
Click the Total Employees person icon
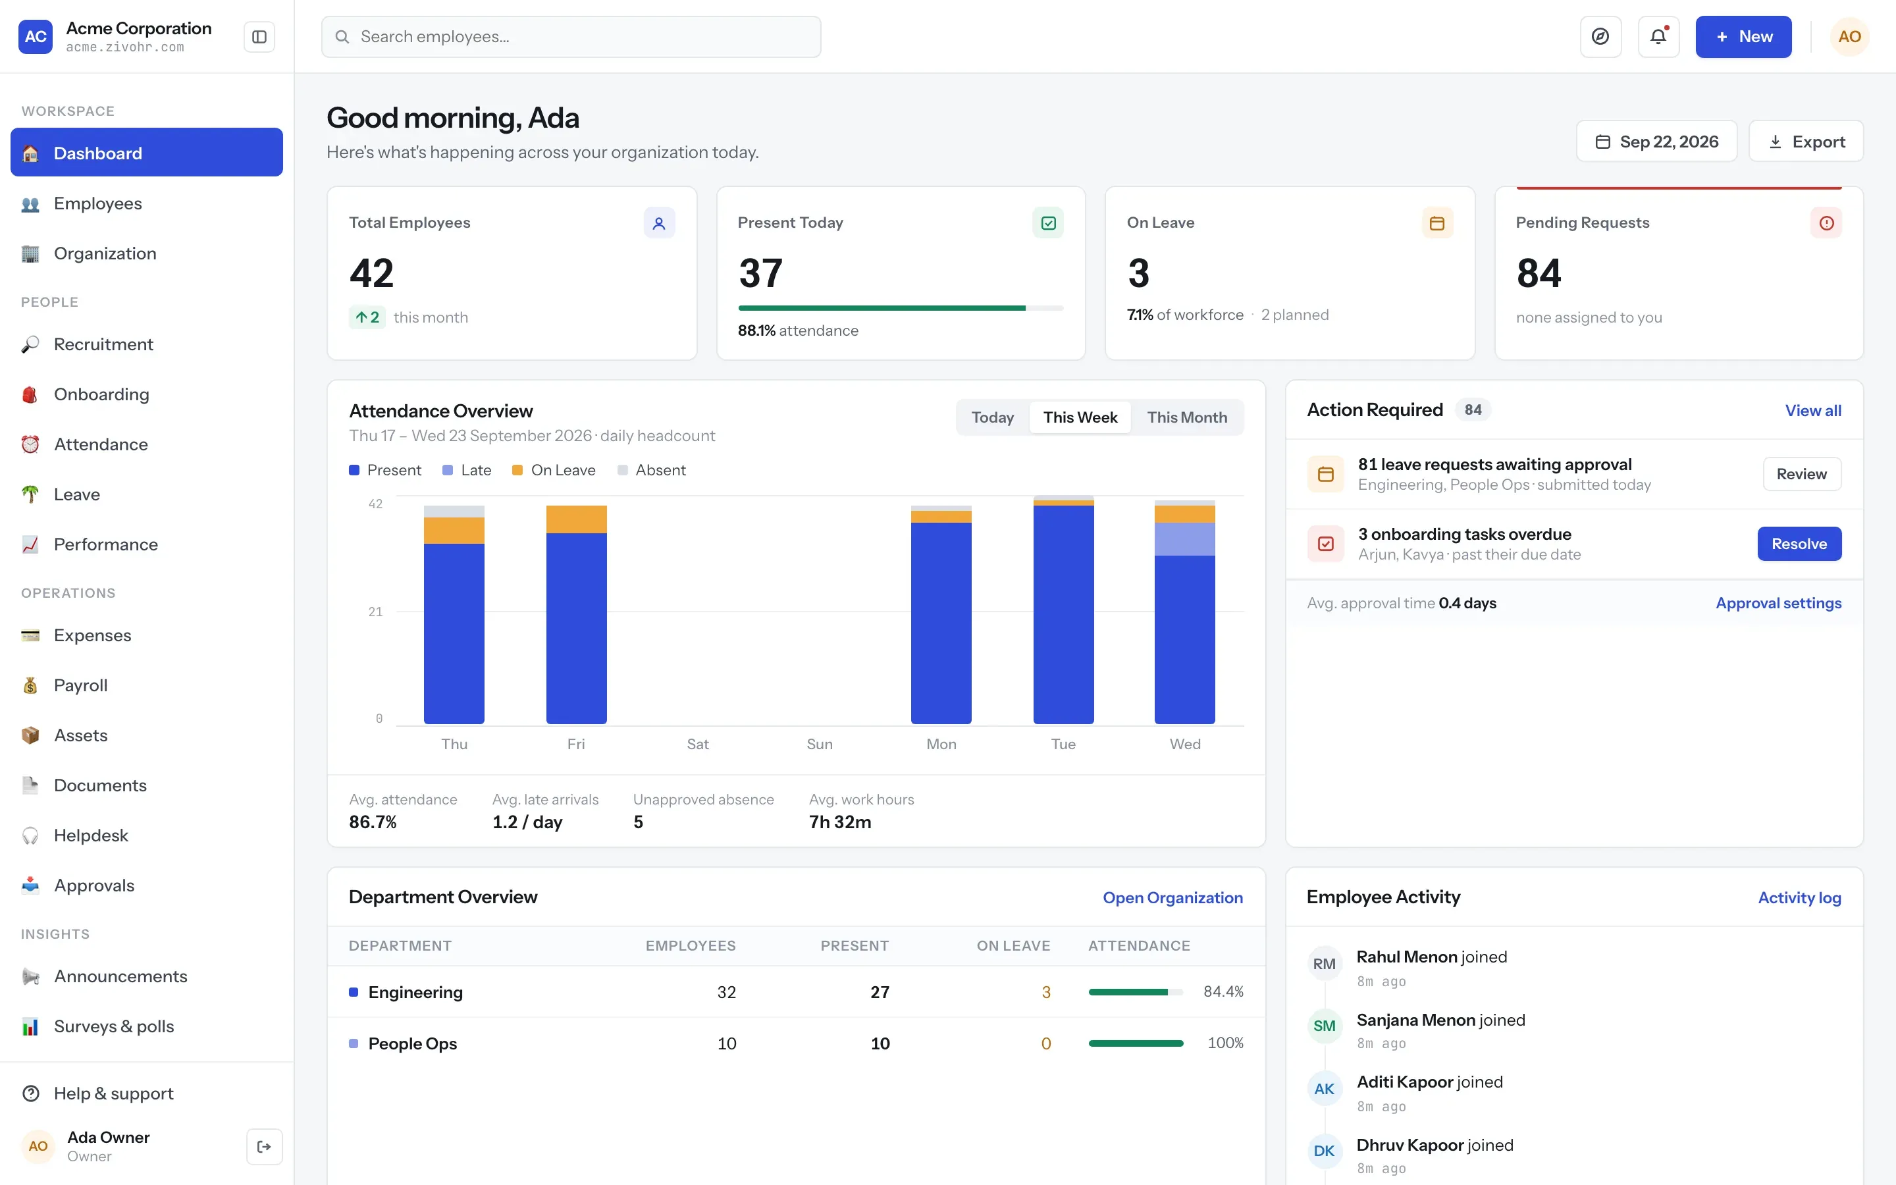(659, 223)
